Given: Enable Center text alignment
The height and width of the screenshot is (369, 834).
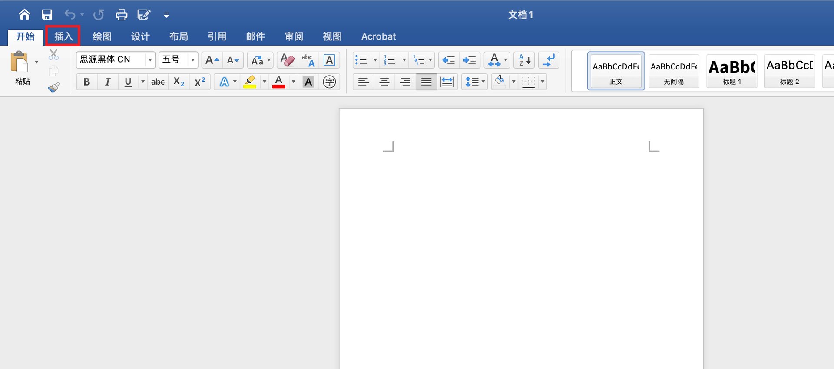Looking at the screenshot, I should point(384,82).
